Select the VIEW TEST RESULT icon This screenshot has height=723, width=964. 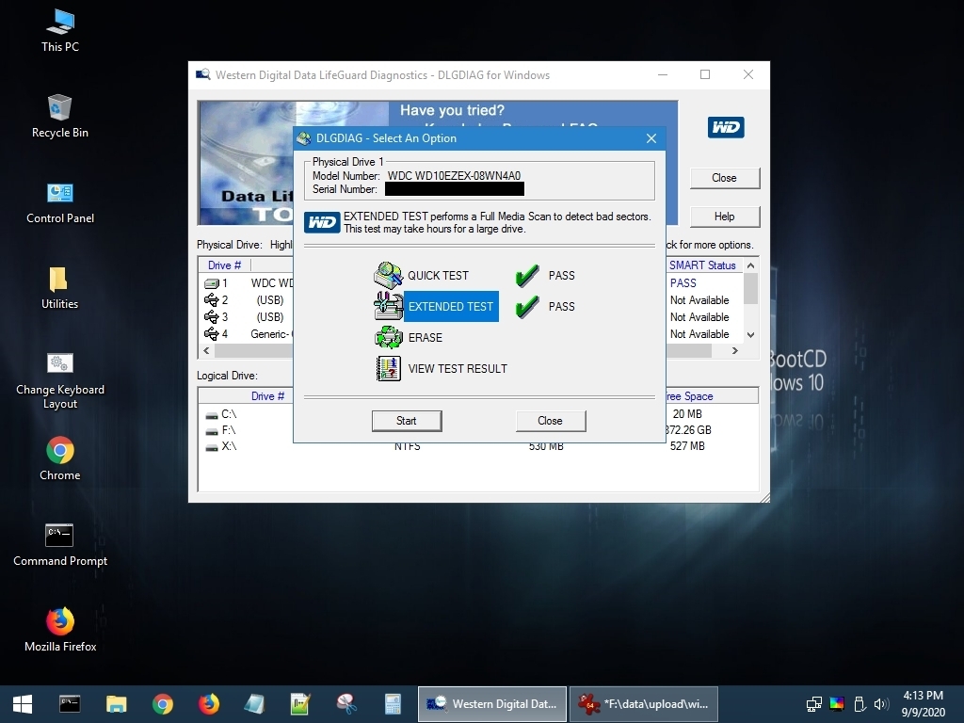(388, 368)
